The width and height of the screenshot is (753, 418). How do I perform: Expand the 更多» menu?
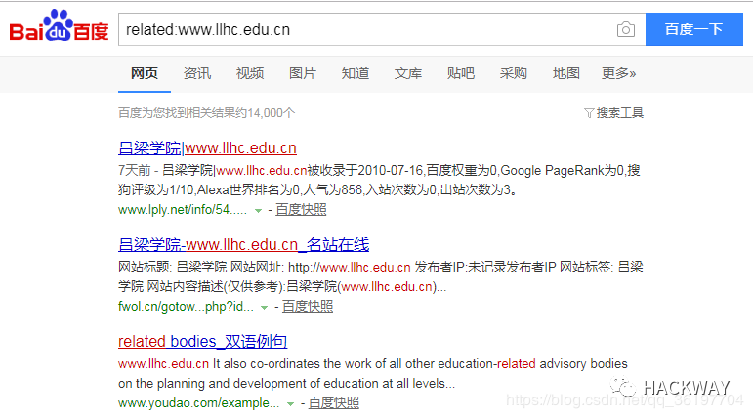coord(619,73)
